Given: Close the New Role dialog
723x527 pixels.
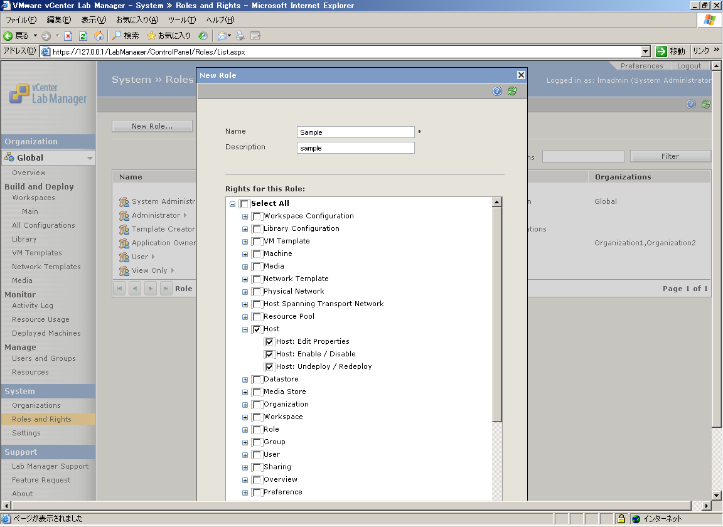Looking at the screenshot, I should tap(521, 75).
